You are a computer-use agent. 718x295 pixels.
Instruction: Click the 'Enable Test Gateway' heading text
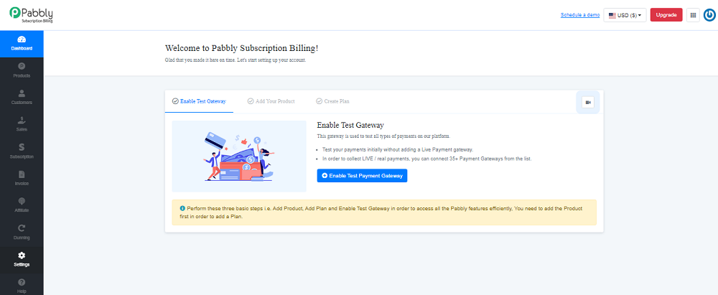click(x=350, y=125)
